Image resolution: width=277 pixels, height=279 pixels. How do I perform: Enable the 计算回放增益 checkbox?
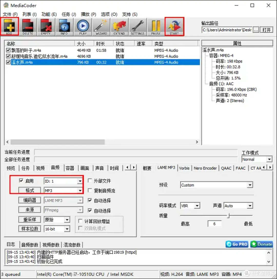click(80, 221)
